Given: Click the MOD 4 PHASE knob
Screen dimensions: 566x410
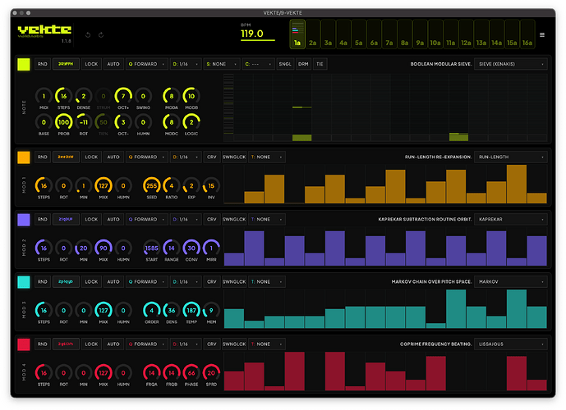Looking at the screenshot, I should [191, 373].
